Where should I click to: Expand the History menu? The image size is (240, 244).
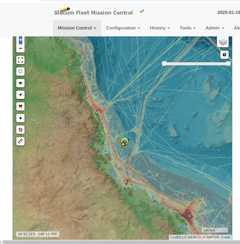click(160, 28)
